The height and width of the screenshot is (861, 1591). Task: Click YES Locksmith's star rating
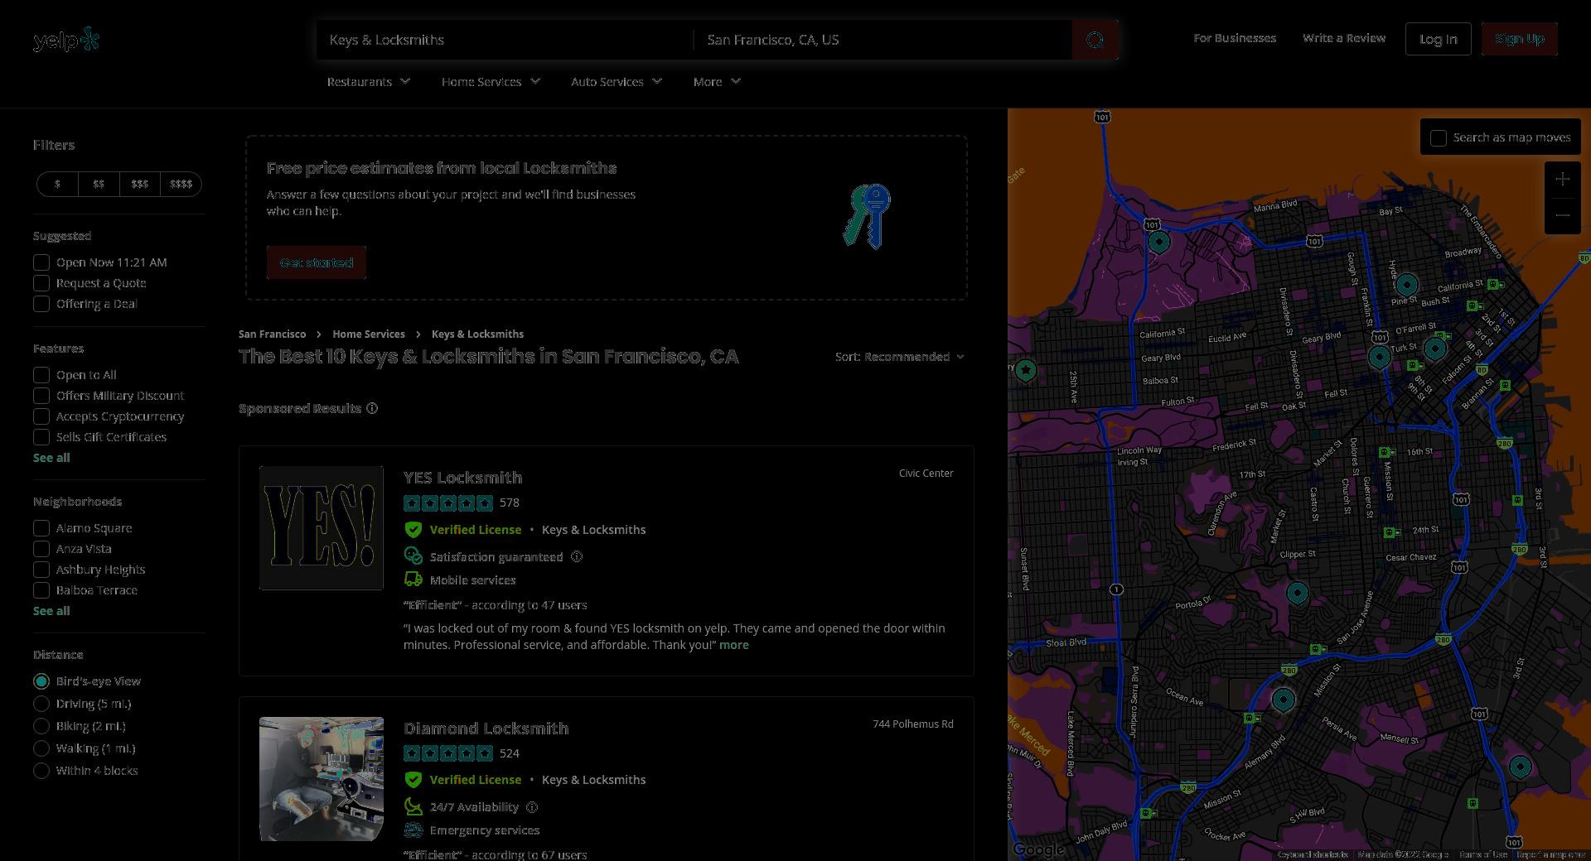[x=448, y=503]
